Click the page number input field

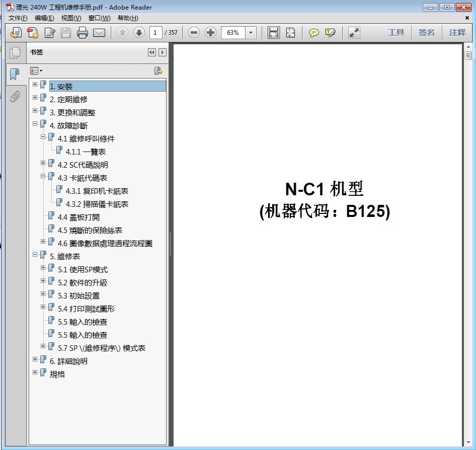tap(155, 33)
